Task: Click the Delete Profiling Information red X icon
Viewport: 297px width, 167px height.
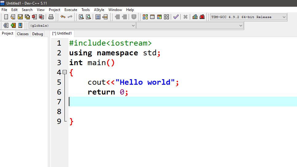Action: 202,17
